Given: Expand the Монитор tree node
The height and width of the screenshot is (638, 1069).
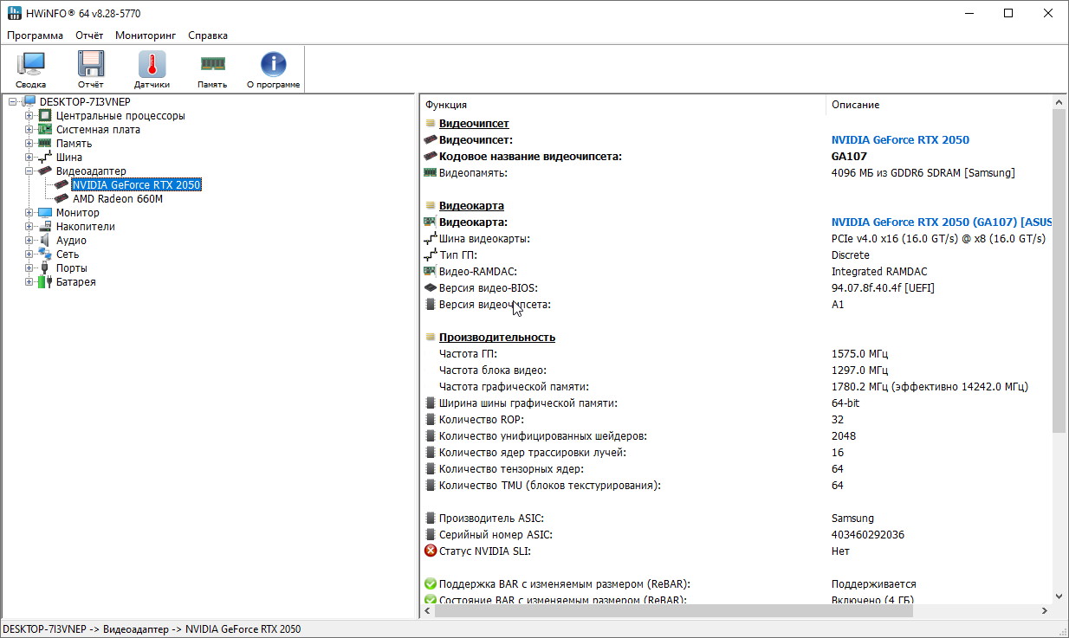Looking at the screenshot, I should pyautogui.click(x=29, y=213).
